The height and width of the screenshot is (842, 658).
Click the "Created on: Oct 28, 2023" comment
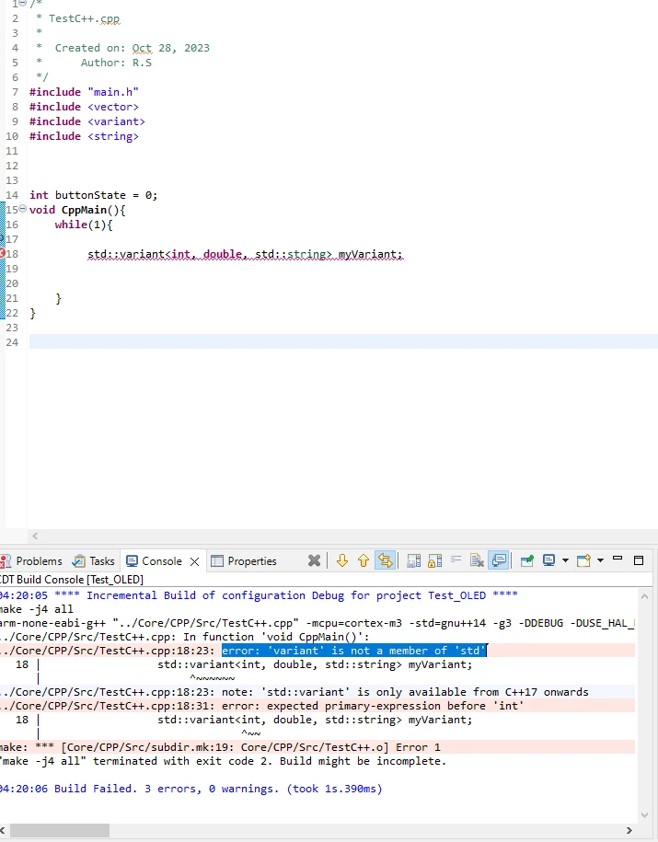pyautogui.click(x=133, y=48)
